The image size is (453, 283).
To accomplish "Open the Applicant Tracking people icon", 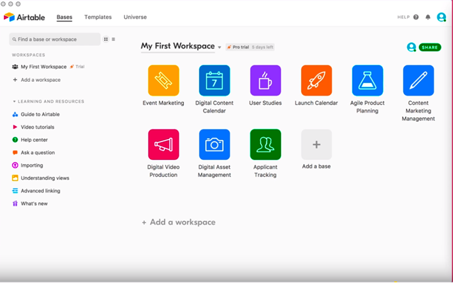I will (x=266, y=145).
